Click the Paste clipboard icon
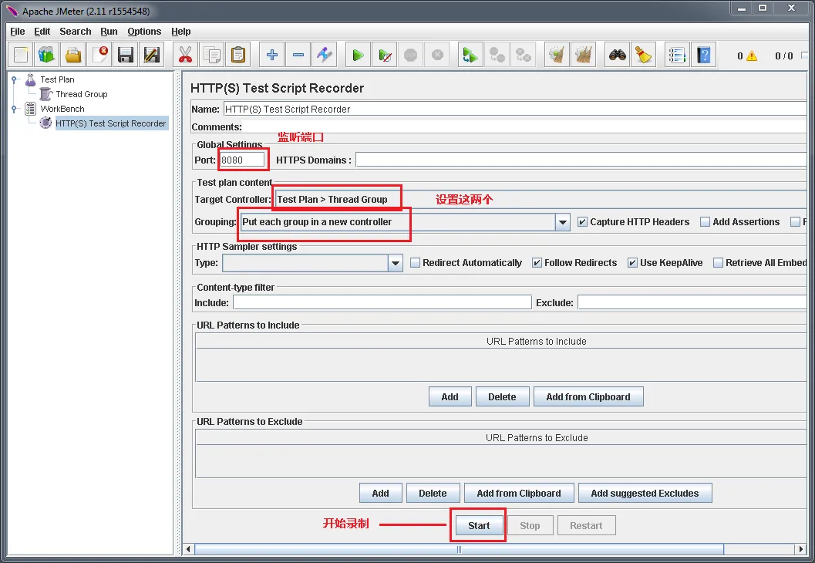 (x=238, y=55)
